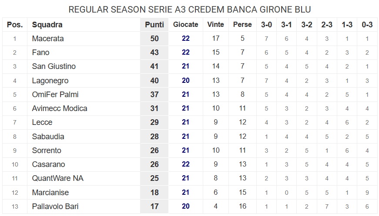Open Lagonegro's games played value 20
The width and height of the screenshot is (379, 216).
[186, 81]
